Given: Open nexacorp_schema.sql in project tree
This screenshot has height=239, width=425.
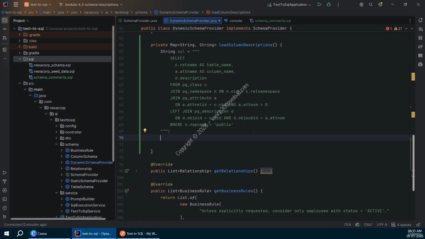Looking at the screenshot, I should pyautogui.click(x=52, y=65).
